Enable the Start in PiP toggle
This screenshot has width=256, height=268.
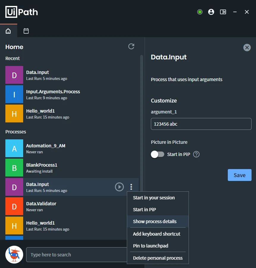point(157,154)
